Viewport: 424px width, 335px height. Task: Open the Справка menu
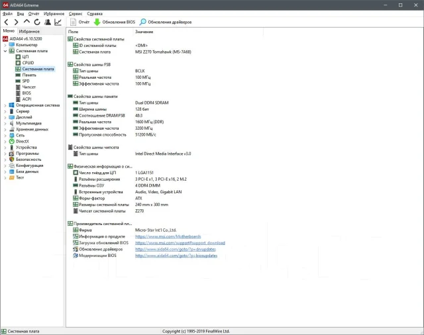tap(95, 14)
